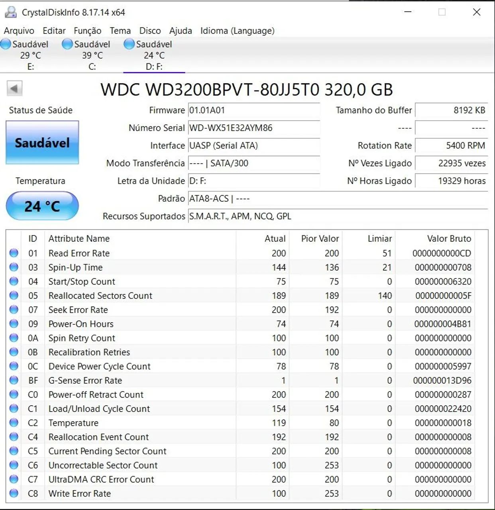Click the status dot for Write Error Rate

click(14, 493)
